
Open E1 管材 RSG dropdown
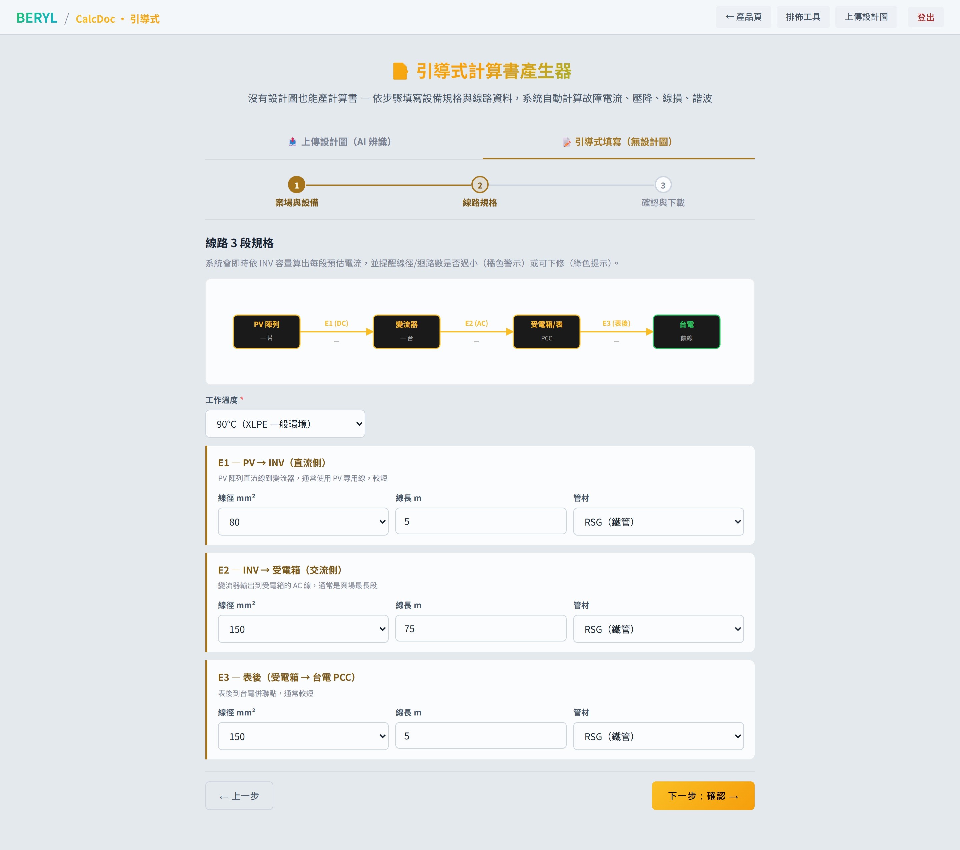[658, 522]
